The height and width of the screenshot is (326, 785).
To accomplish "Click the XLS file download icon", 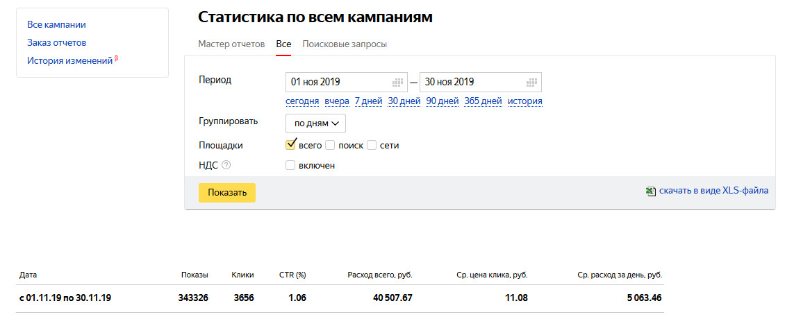I will (651, 191).
